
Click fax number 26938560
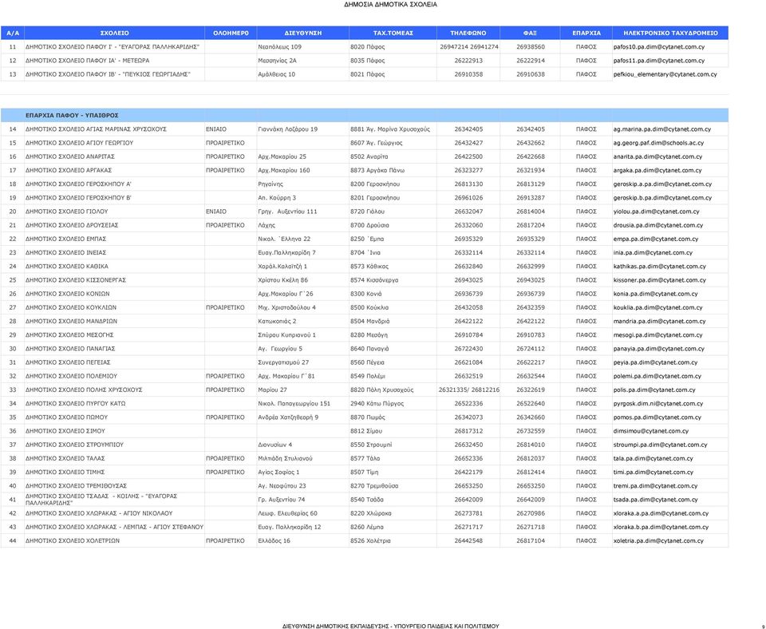tap(531, 47)
